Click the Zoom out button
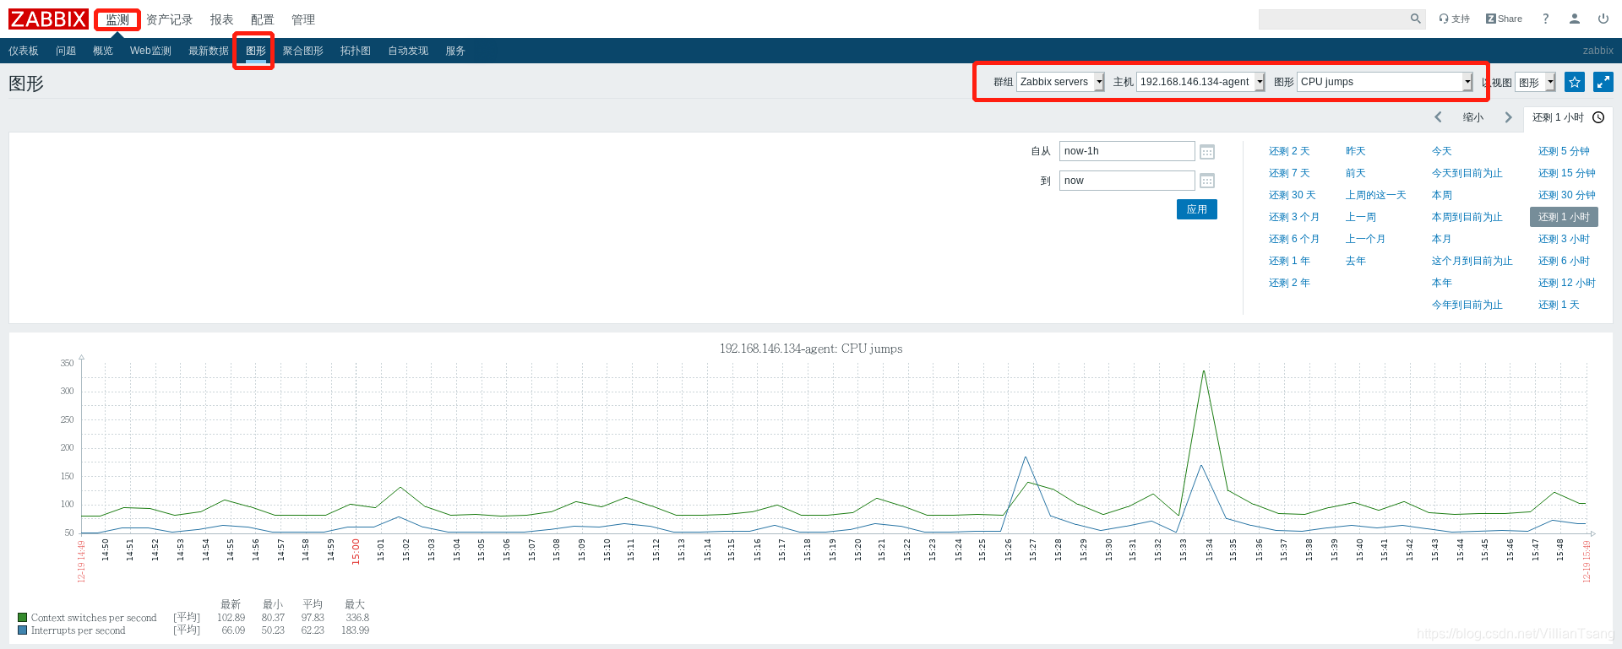 pyautogui.click(x=1473, y=117)
